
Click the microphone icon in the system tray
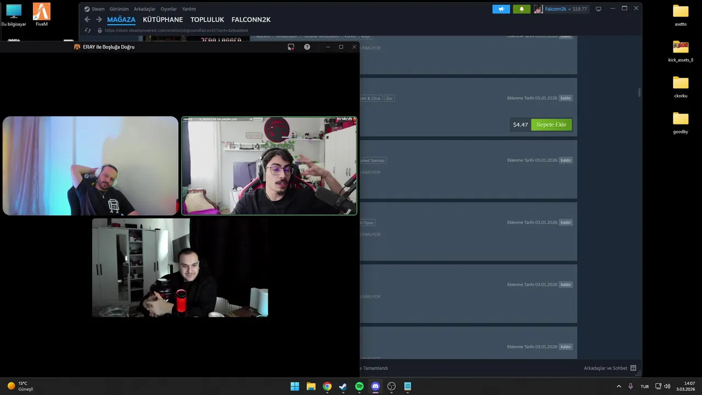[x=631, y=386]
